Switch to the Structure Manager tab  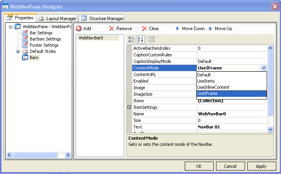coord(102,18)
